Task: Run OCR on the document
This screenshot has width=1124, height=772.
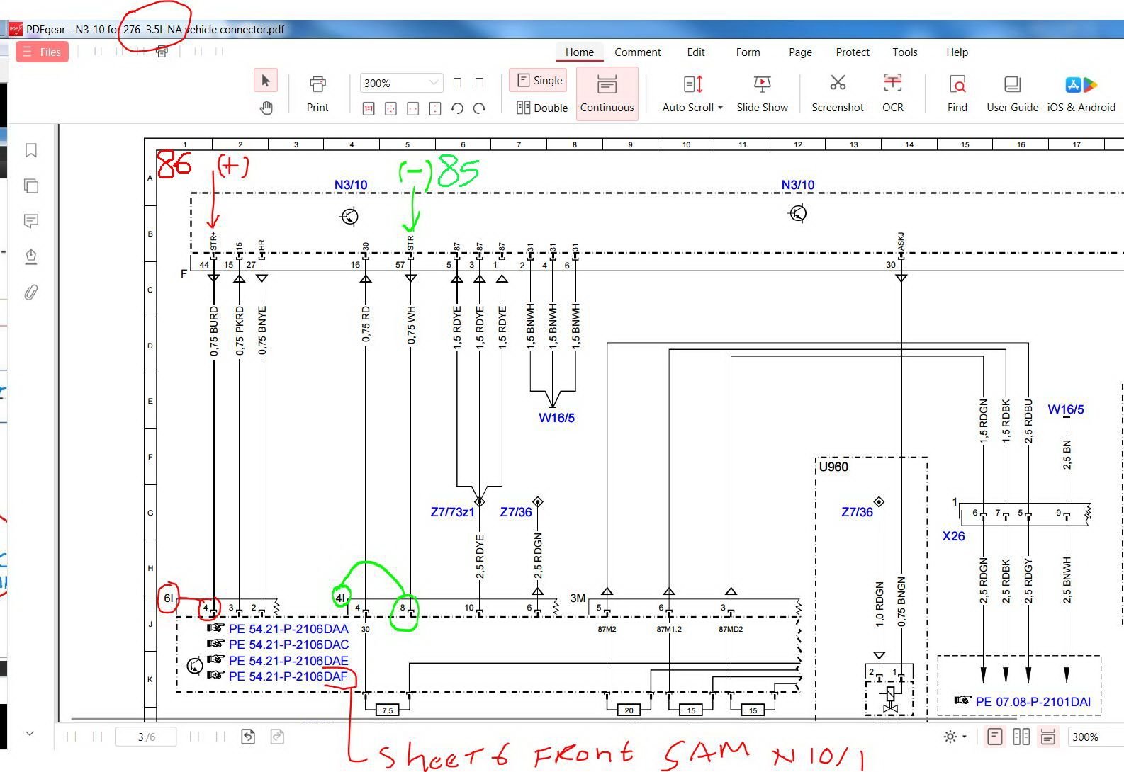Action: point(892,93)
